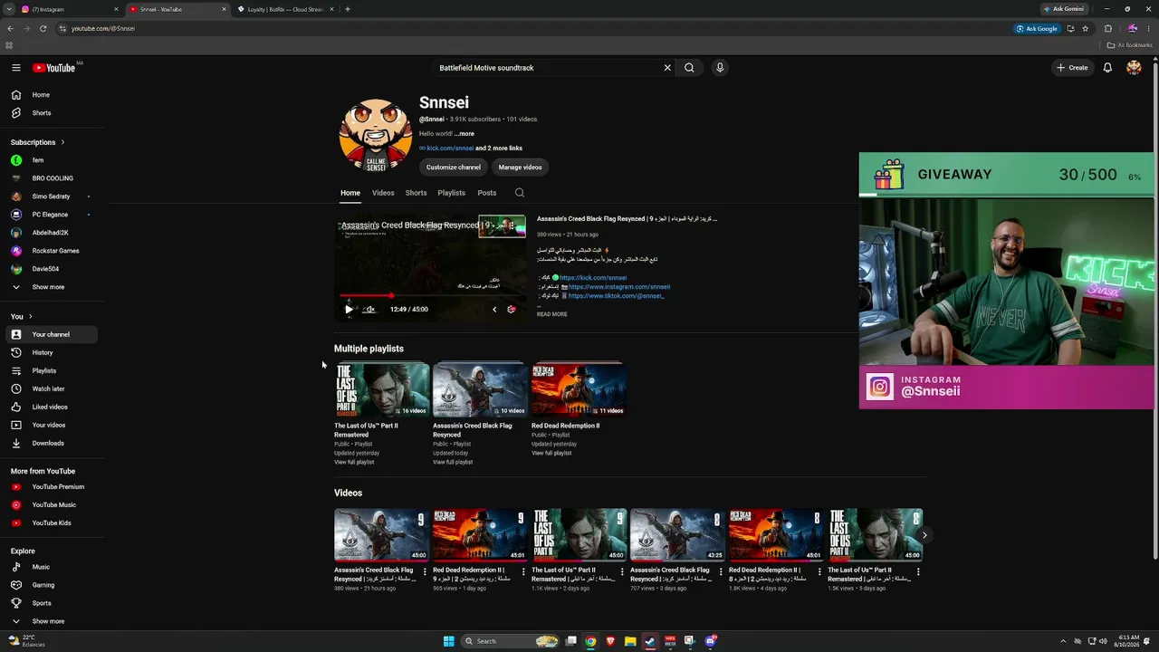Viewport: 1159px width, 652px height.
Task: Open Downloads in the sidebar
Action: coord(52,443)
